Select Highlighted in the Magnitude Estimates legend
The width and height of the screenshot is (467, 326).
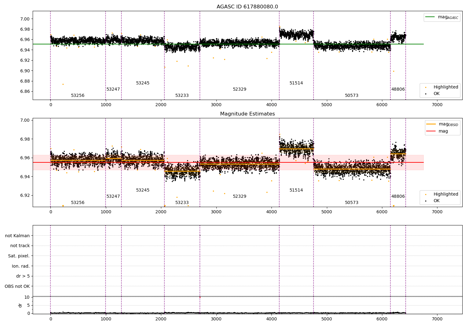click(x=446, y=194)
